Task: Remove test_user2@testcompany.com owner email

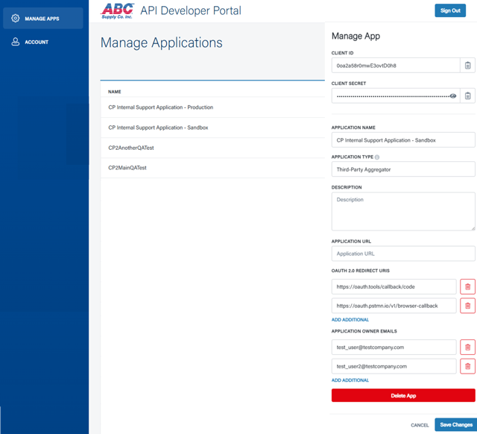Action: (467, 366)
